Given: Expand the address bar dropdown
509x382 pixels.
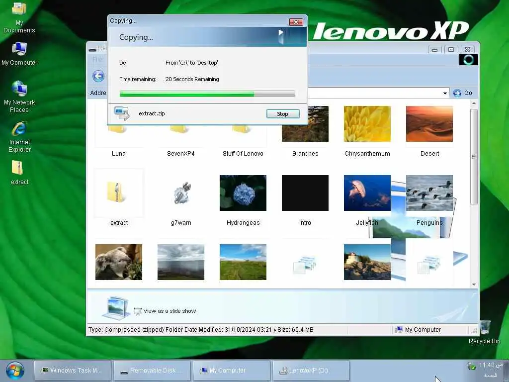Looking at the screenshot, I should pyautogui.click(x=445, y=93).
